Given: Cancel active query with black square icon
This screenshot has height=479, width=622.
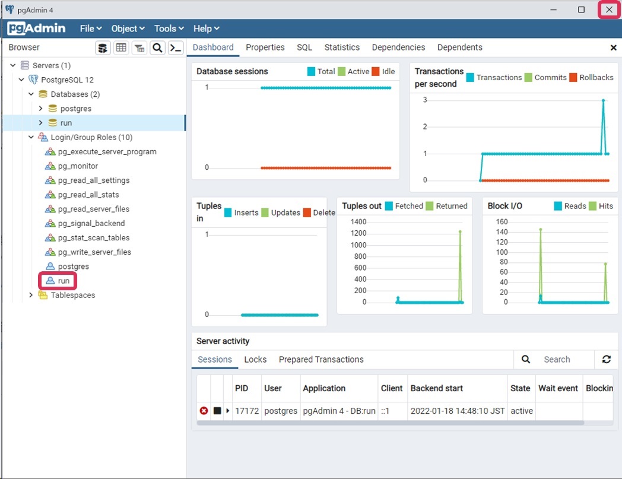Looking at the screenshot, I should coord(217,411).
